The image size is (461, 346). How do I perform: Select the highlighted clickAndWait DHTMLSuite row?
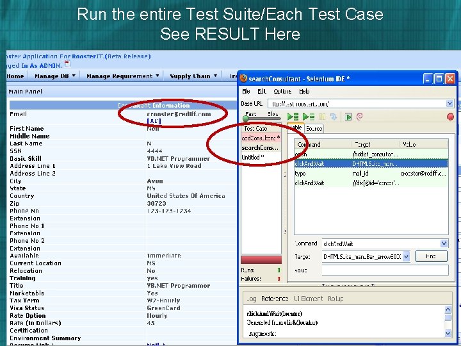[371, 163]
